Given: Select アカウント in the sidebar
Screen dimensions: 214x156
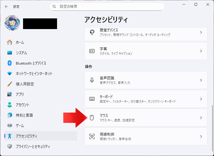Looking at the screenshot, I should [x=22, y=105].
